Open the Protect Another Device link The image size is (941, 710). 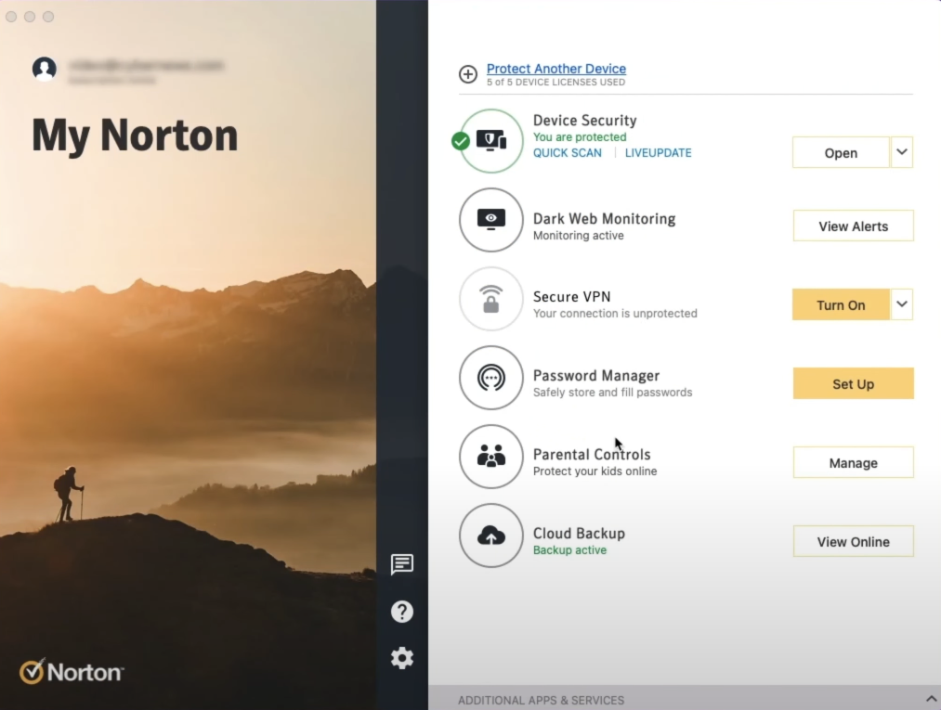[x=556, y=69]
